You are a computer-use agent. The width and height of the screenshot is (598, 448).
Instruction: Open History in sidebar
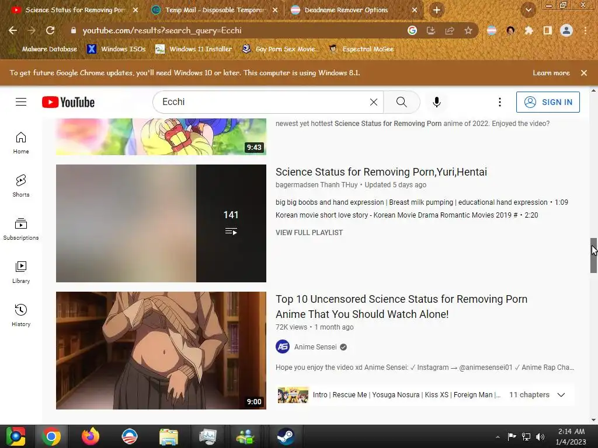tap(21, 316)
